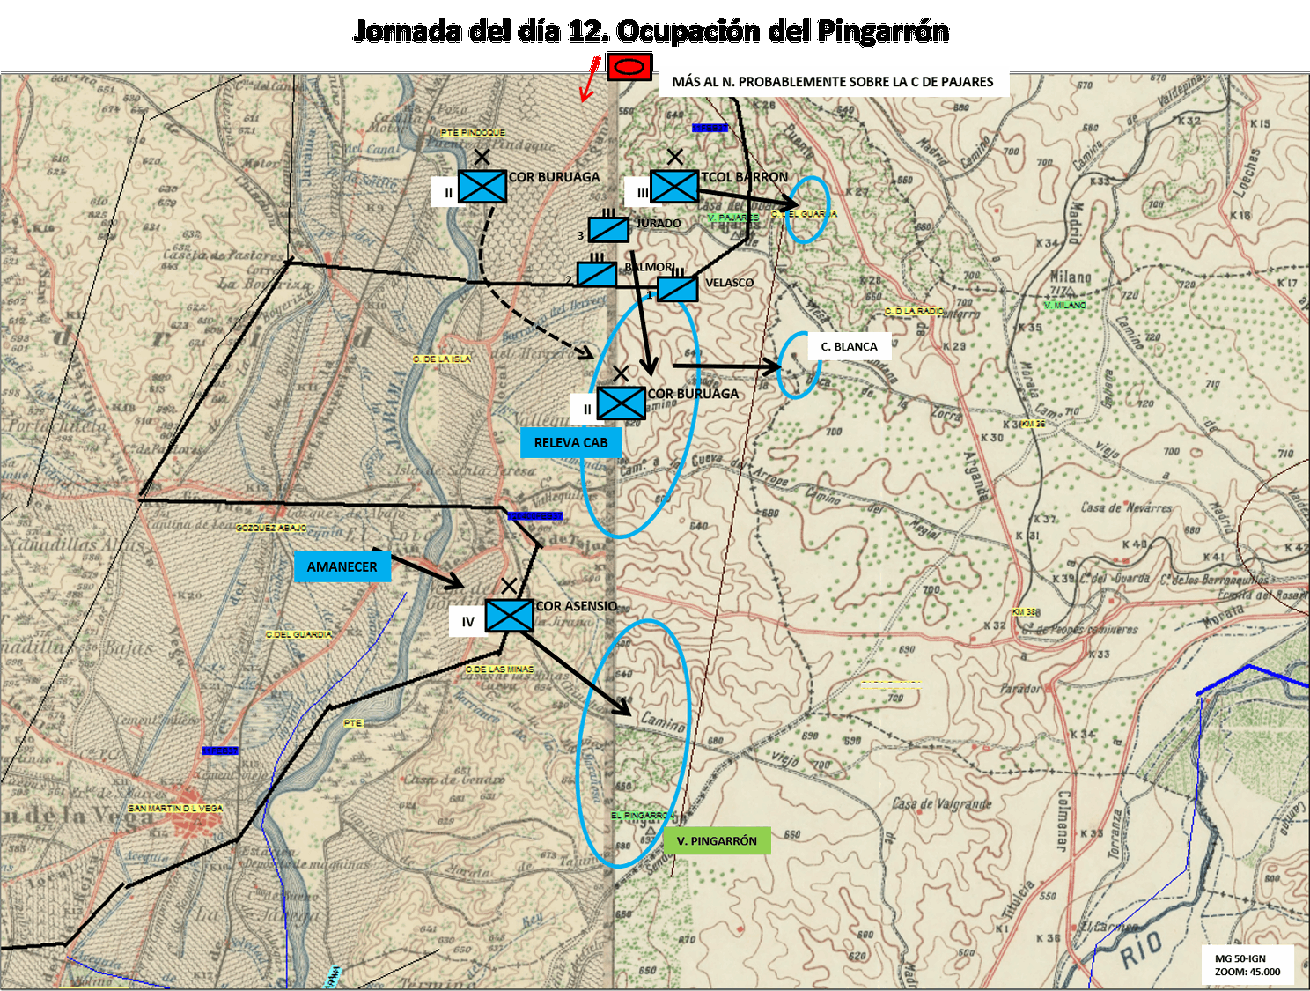
Task: Click the white C. BLANCA label
Action: (849, 346)
